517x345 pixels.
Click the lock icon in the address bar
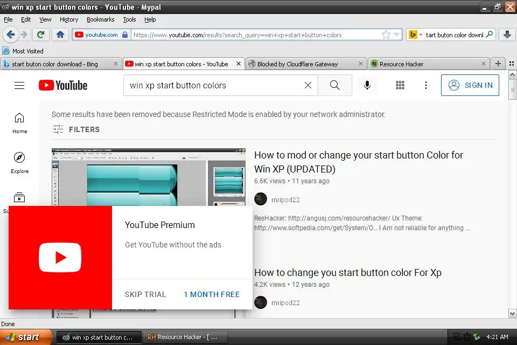124,34
